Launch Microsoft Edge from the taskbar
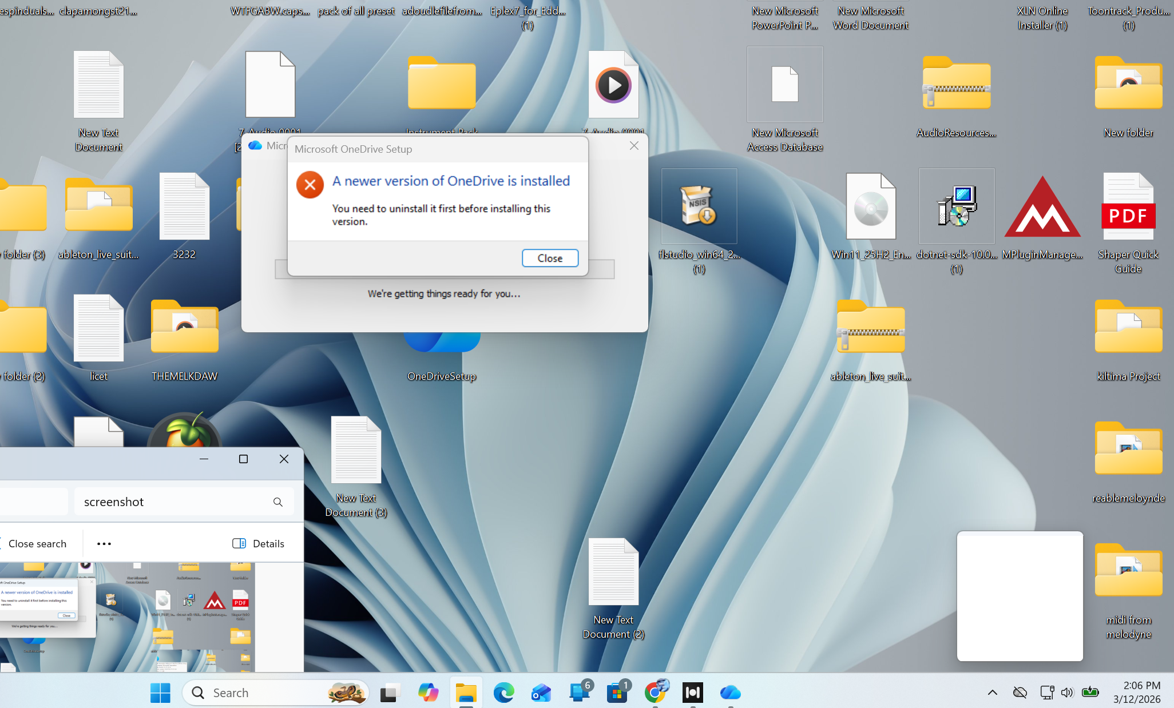This screenshot has height=708, width=1174. pyautogui.click(x=503, y=693)
